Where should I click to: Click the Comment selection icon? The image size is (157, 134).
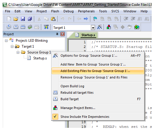(x=140, y=19)
